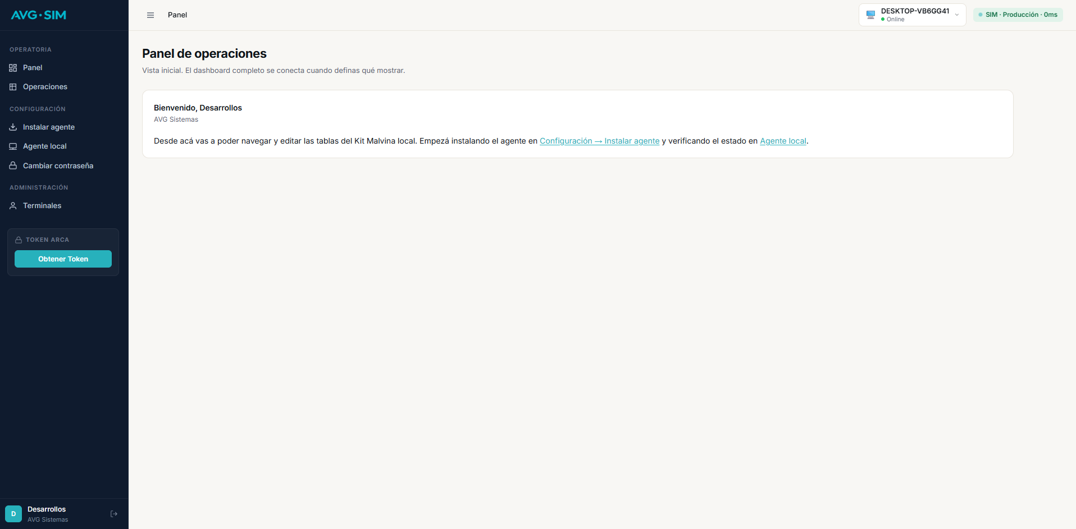The width and height of the screenshot is (1076, 529).
Task: Expand the DESKTOP-VB6GG41 terminal dropdown chevron
Action: click(957, 15)
